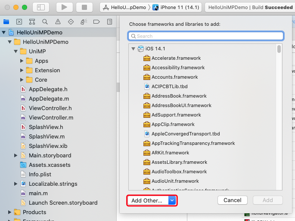This screenshot has width=295, height=221.
Task: Open the Breakpoint navigator icon
Action: click(x=96, y=22)
